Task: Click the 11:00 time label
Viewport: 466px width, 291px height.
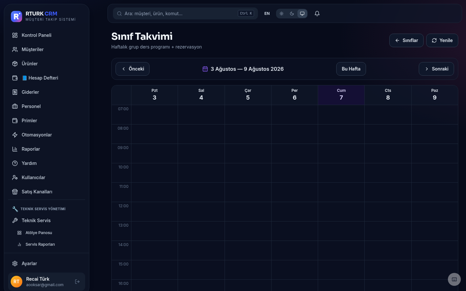Action: click(124, 187)
